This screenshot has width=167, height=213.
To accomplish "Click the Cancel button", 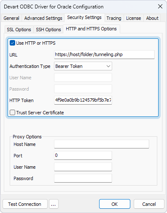I will click(x=149, y=204).
